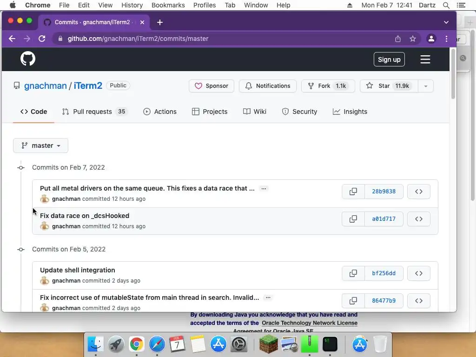Open the Pull requests tab
This screenshot has height=357, width=476.
coord(95,112)
